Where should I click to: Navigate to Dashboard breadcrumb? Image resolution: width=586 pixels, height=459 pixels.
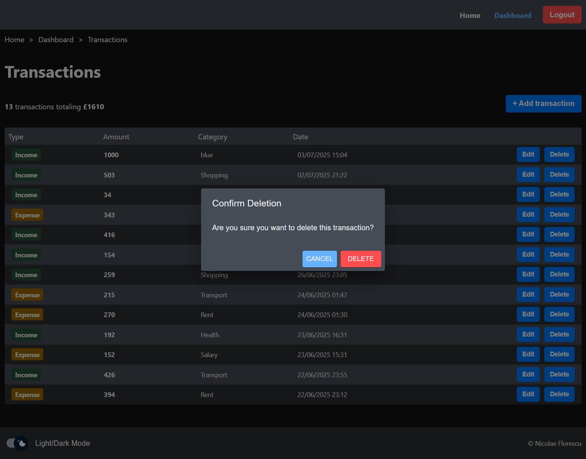point(56,40)
